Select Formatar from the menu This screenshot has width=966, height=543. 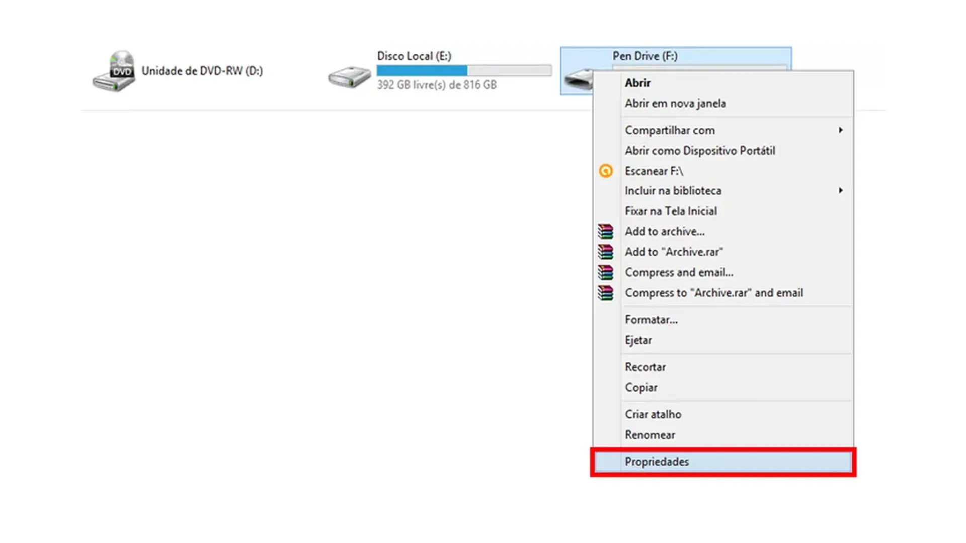point(651,319)
